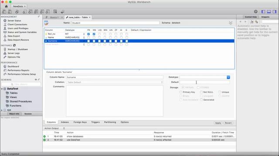Click the create new table toolbar icon
This screenshot has width=279, height=156.
tap(31, 12)
